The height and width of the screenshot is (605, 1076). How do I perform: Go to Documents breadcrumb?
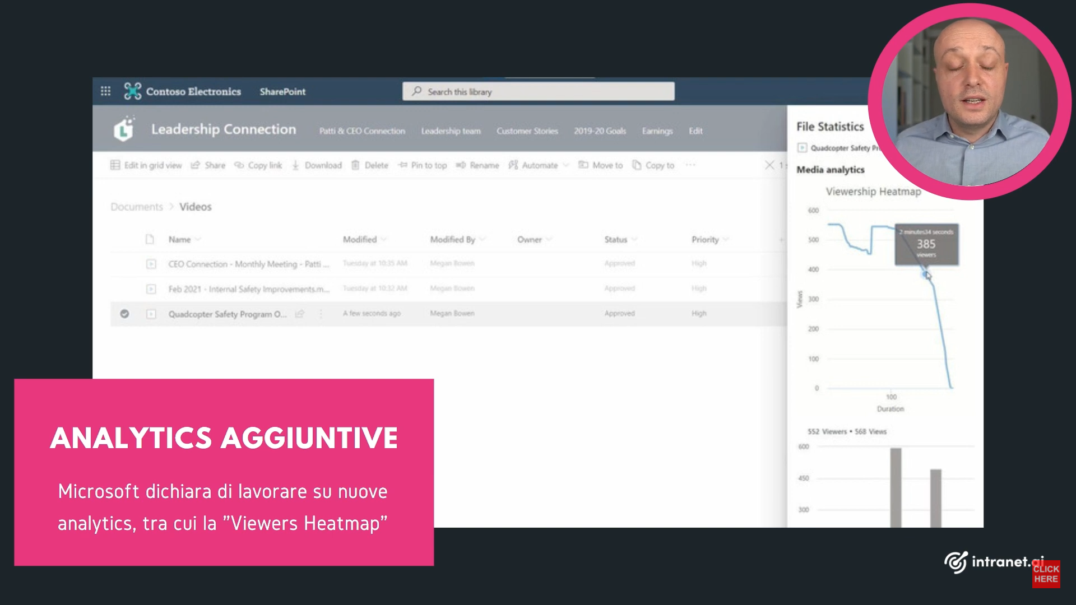pos(137,207)
